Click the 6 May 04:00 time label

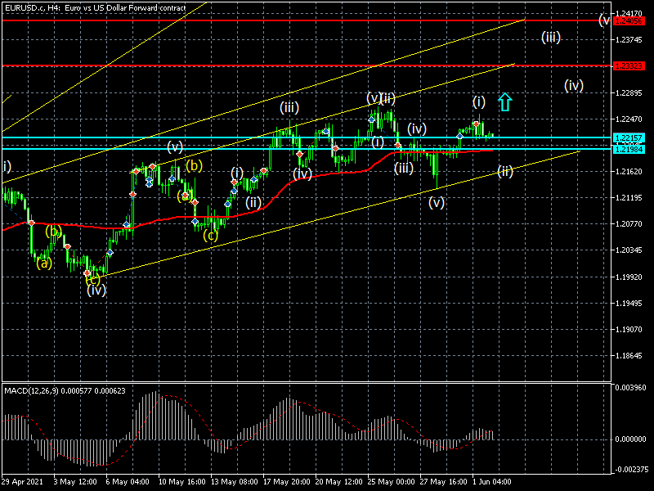pos(128,481)
